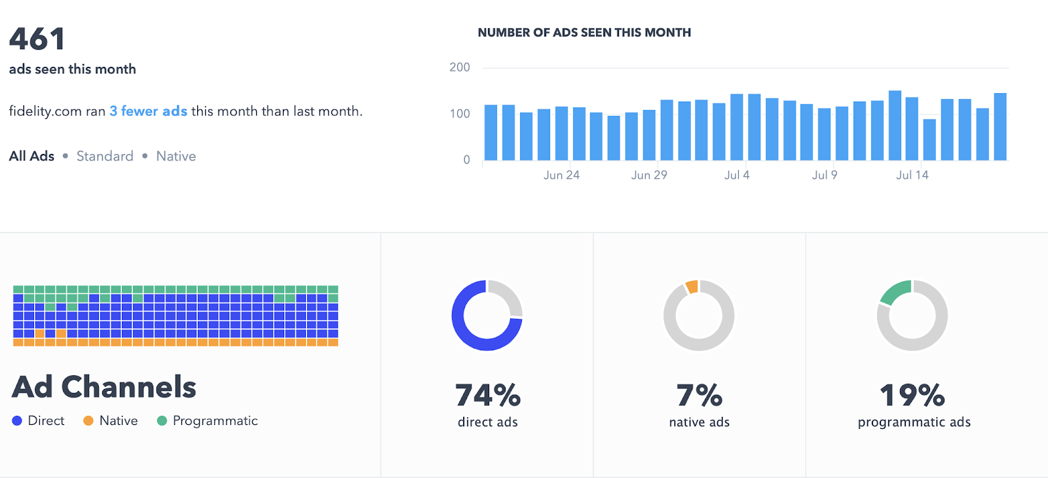Click the last bar in the ads chart

[1000, 126]
